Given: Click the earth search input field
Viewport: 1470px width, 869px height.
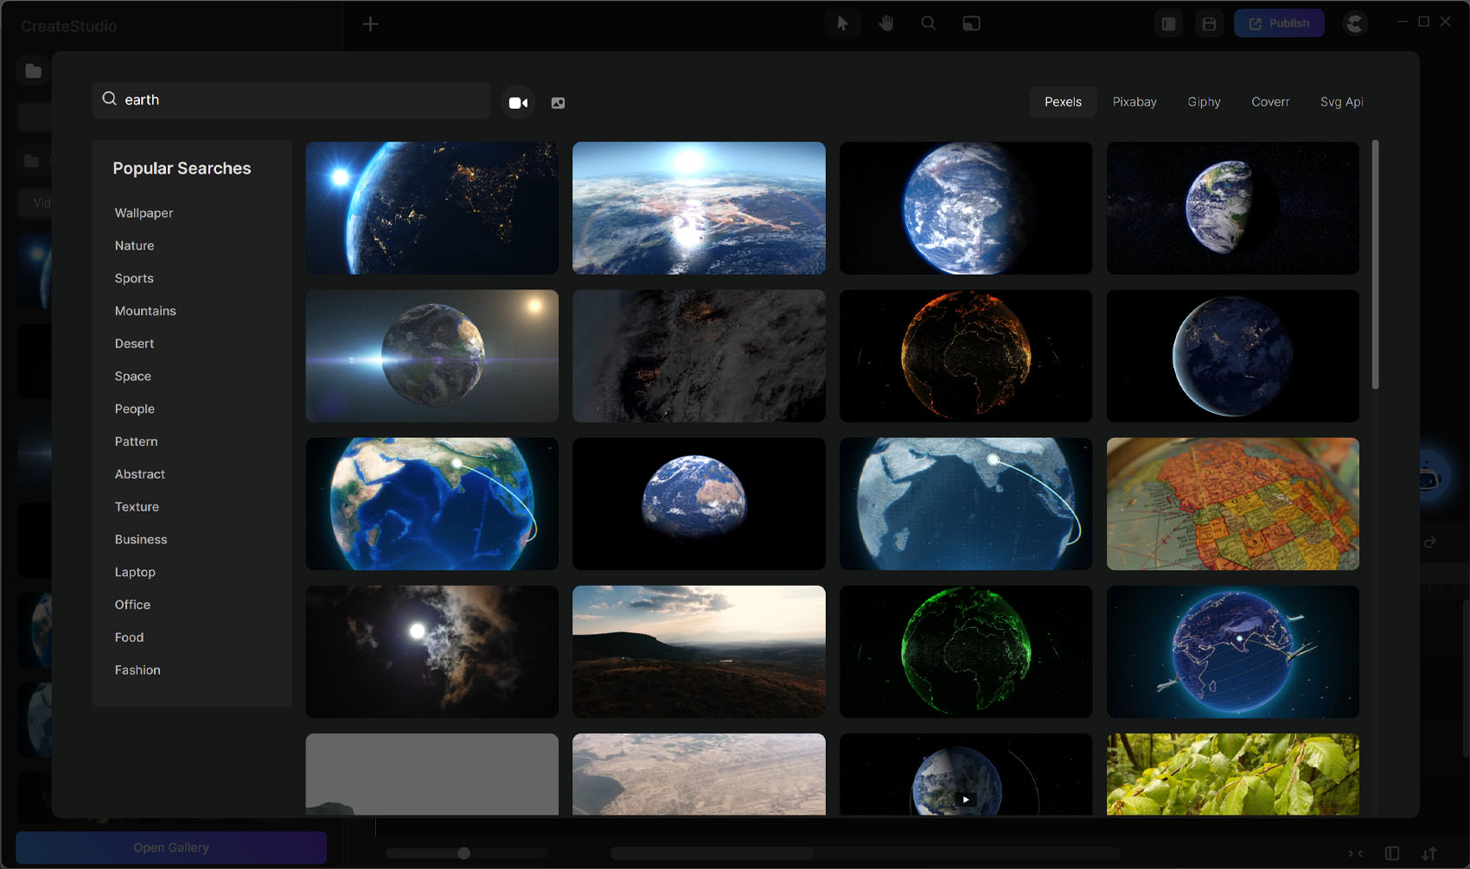Looking at the screenshot, I should click(x=303, y=100).
